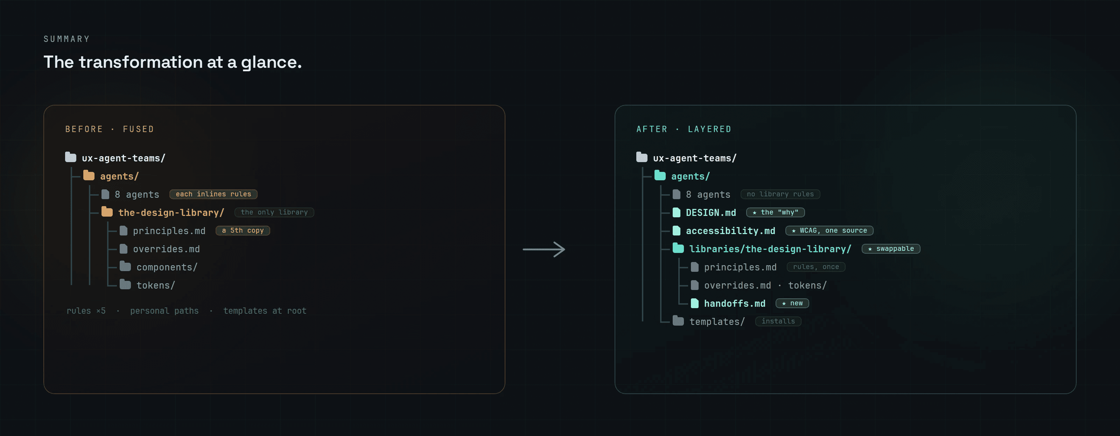Screen dimensions: 1120x436
Task: Select overrides.md in the Before tree
Action: tap(167, 249)
